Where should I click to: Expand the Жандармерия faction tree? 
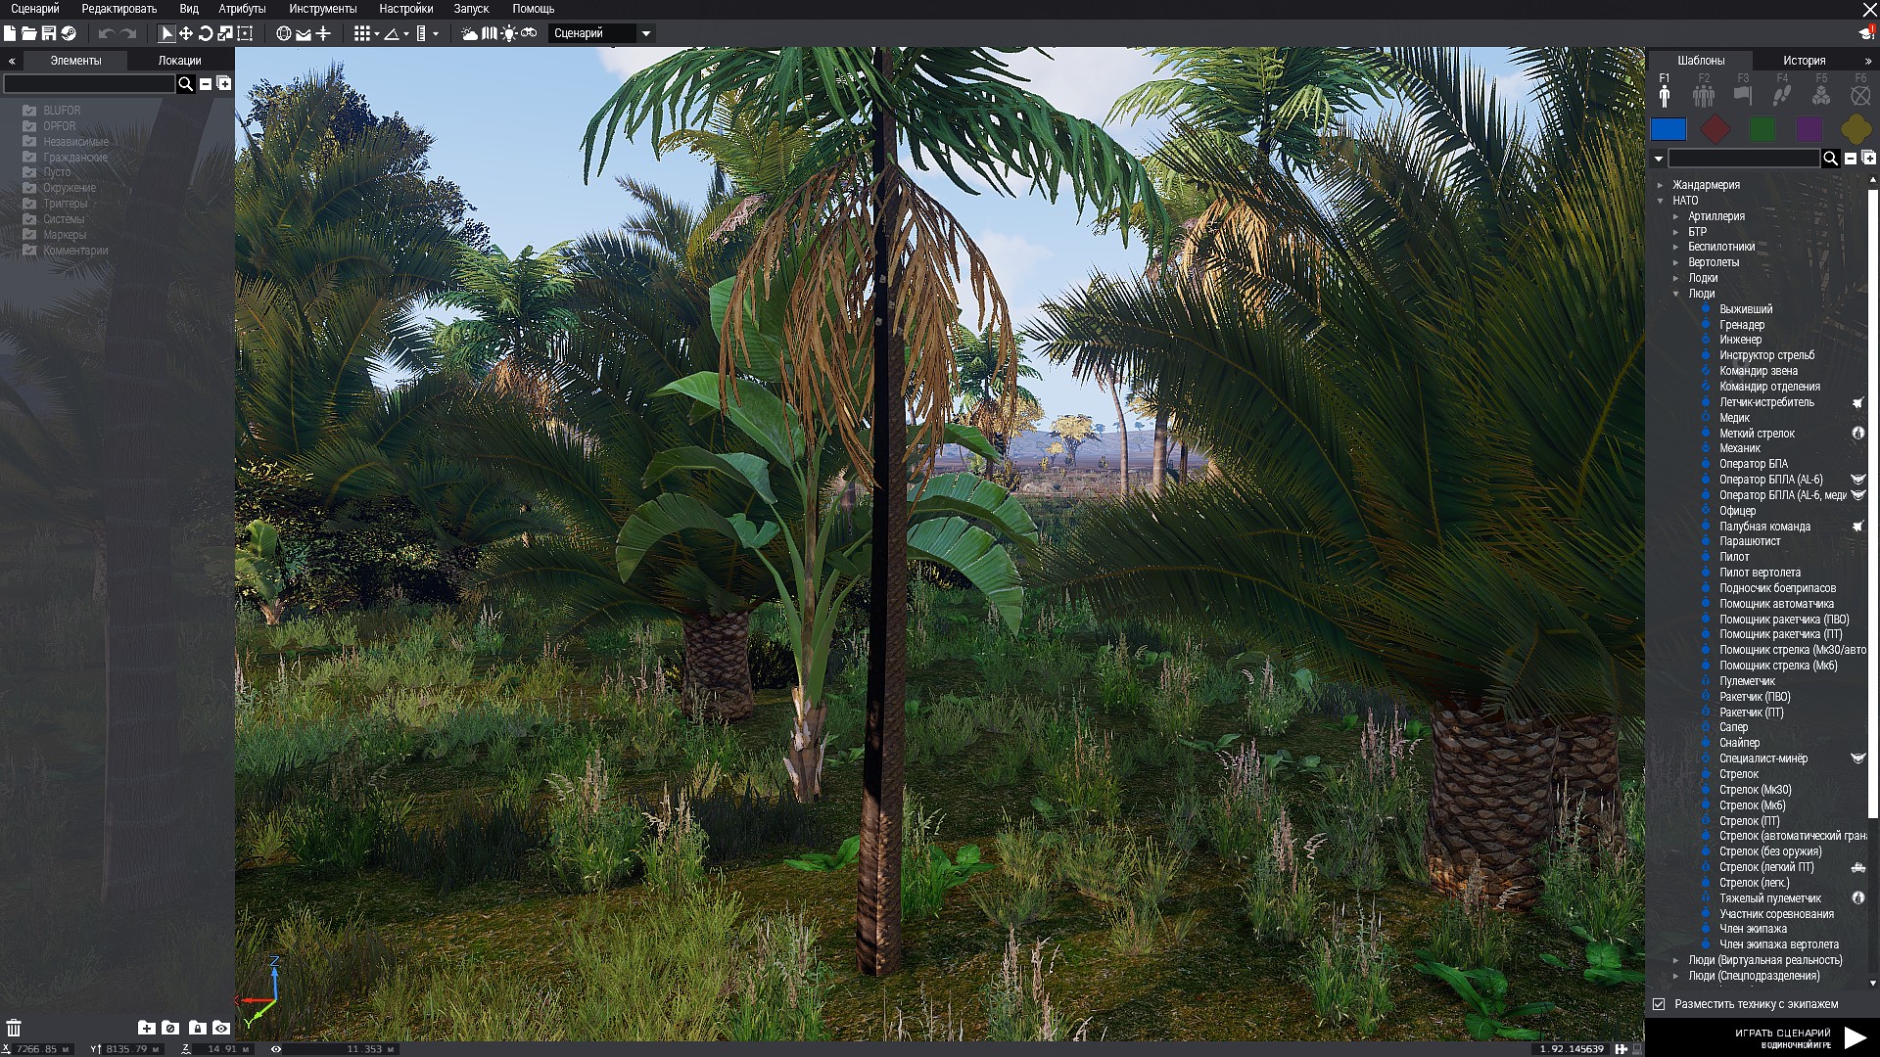[1661, 185]
